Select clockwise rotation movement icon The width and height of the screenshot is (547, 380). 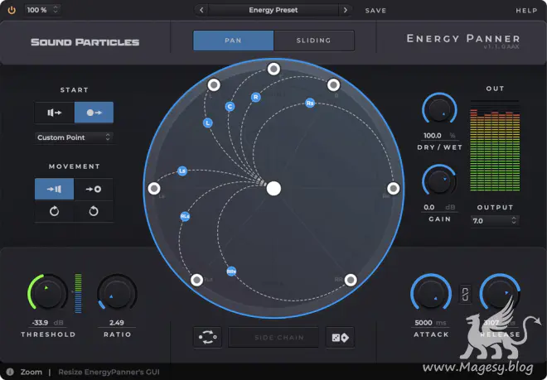(x=54, y=211)
